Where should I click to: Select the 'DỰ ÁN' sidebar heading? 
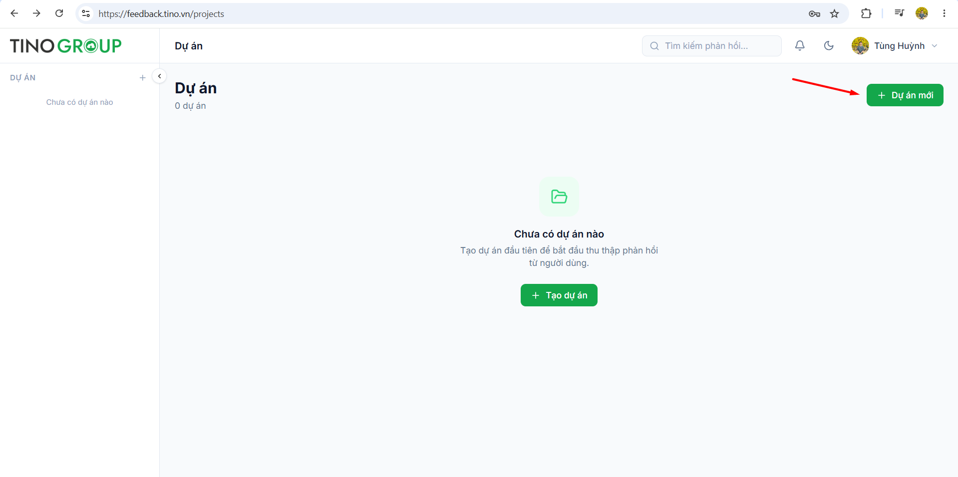23,78
